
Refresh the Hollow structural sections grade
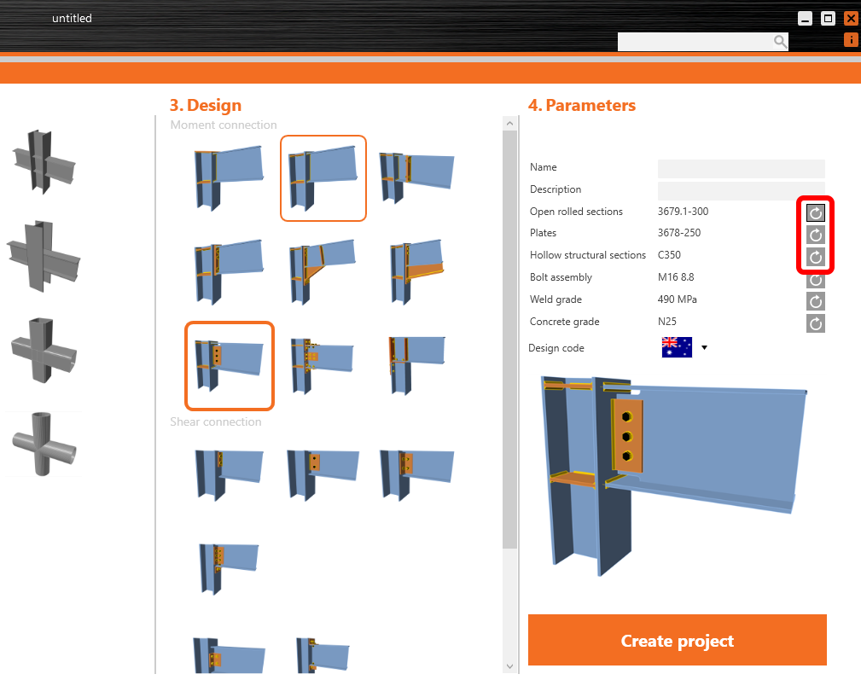[815, 257]
